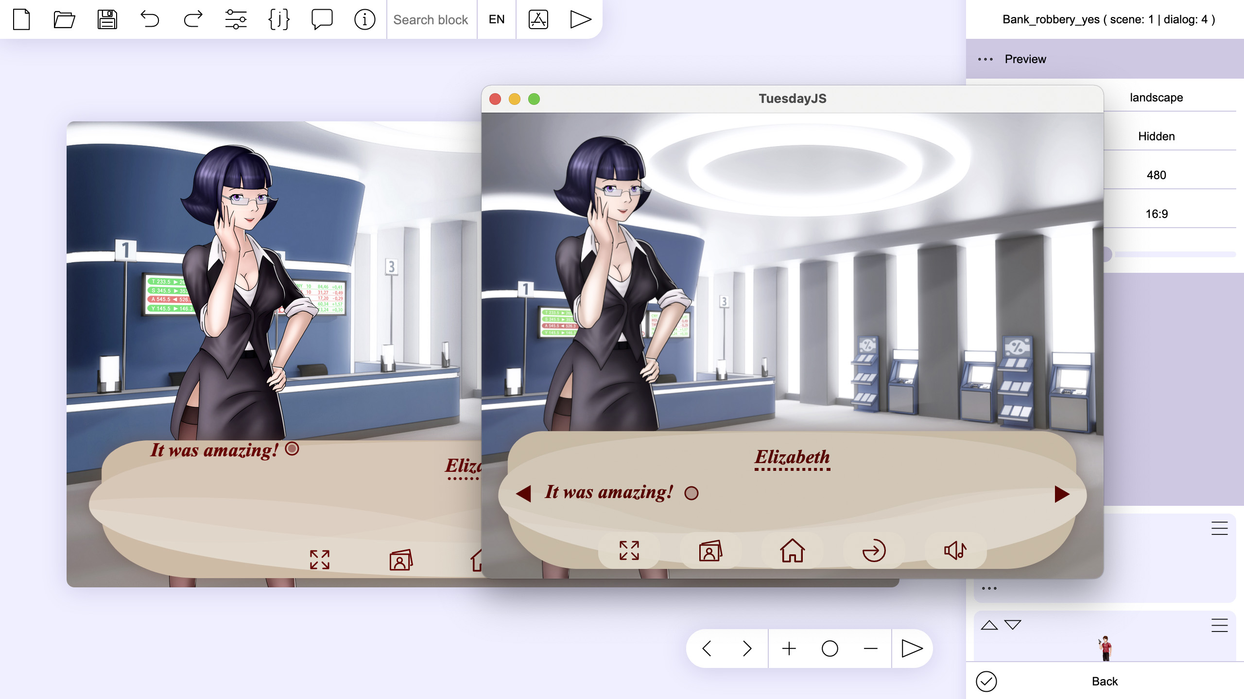Toggle the checkmark confirm button
The image size is (1244, 699).
click(x=987, y=681)
